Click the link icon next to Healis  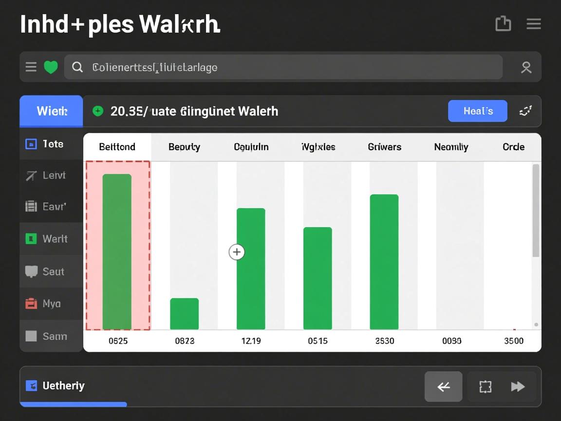click(525, 111)
